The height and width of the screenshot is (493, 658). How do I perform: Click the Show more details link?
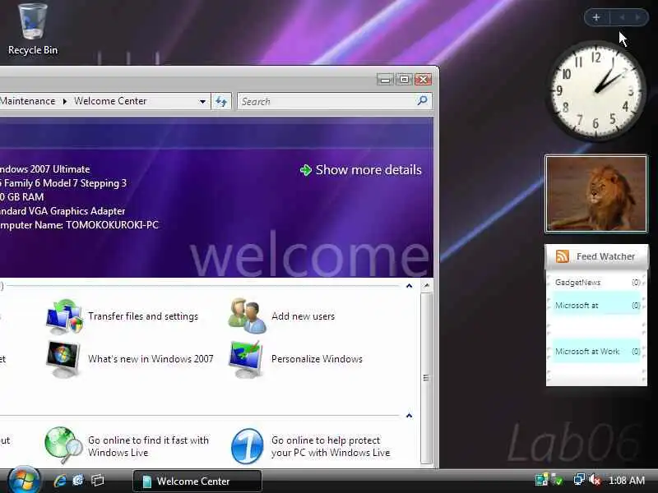[x=368, y=170]
